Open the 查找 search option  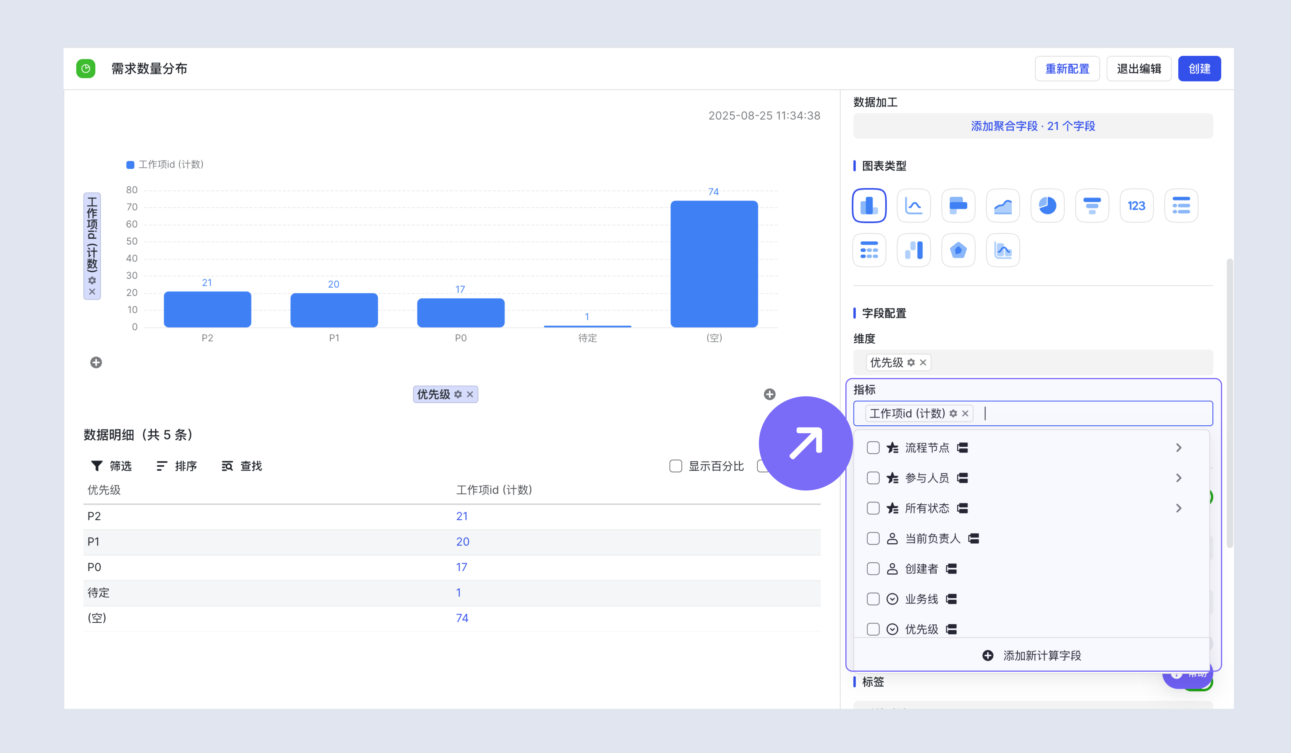242,466
